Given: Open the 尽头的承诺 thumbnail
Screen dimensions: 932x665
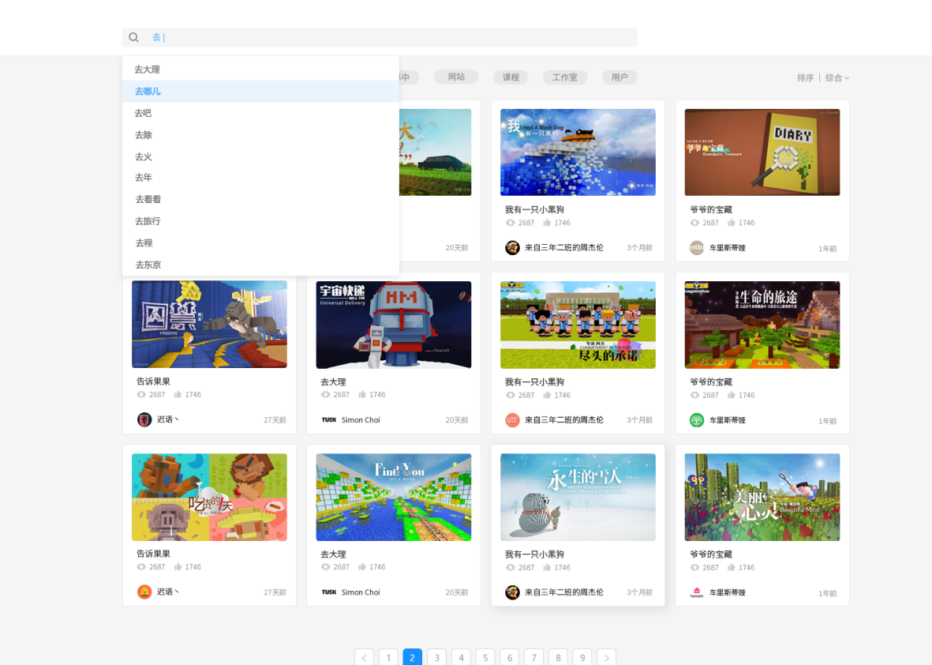Looking at the screenshot, I should (578, 325).
